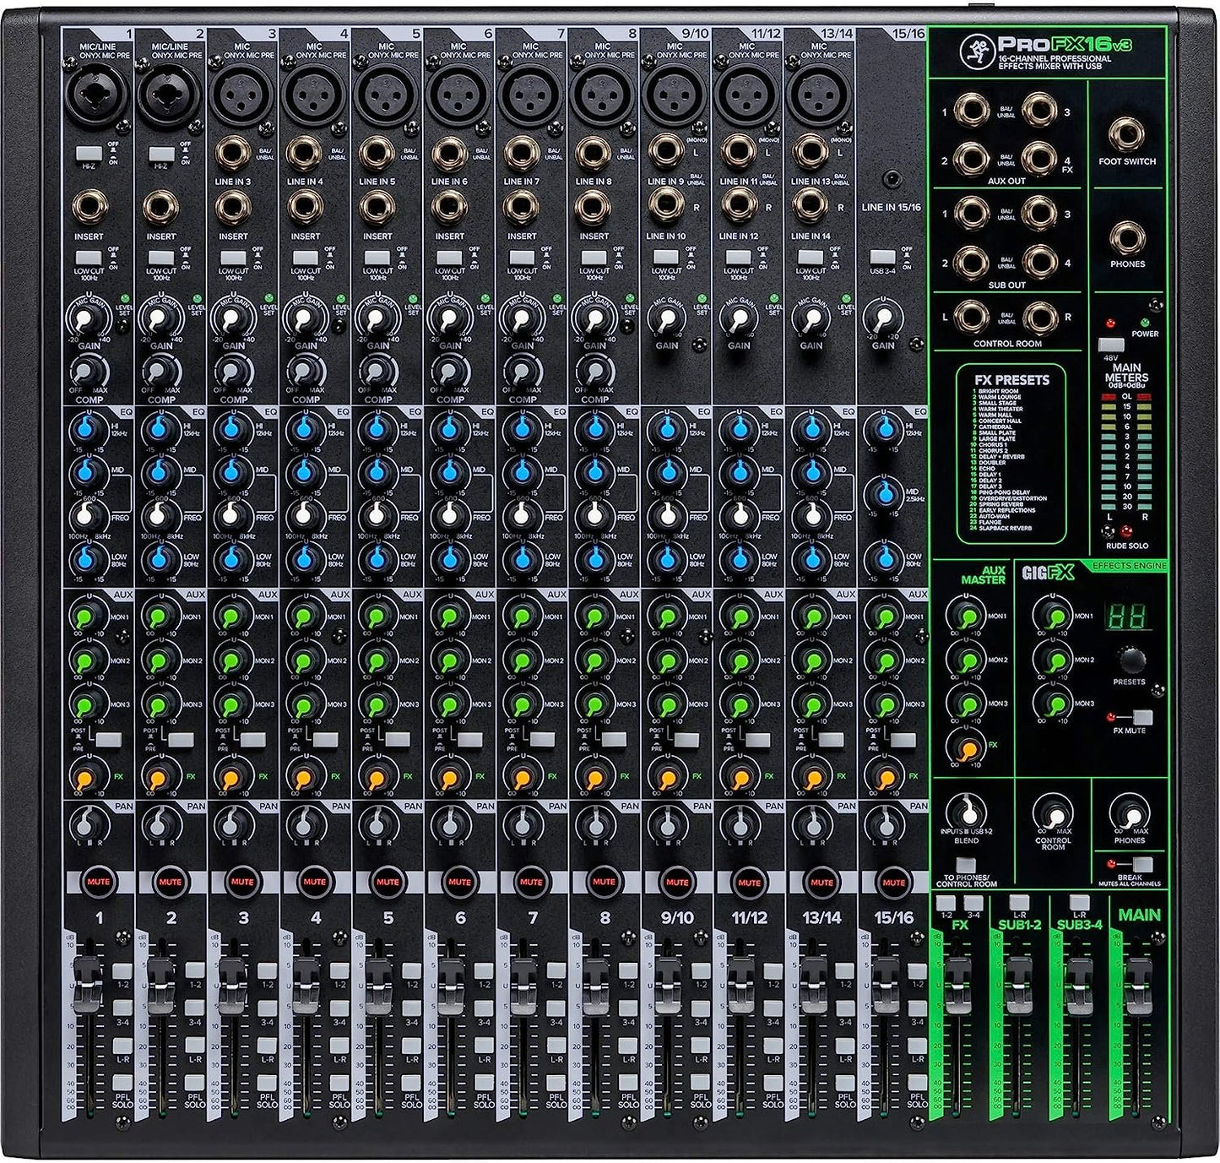Screen dimensions: 1220x1163
Task: Toggle the To Phones/Control Room switch
Action: [x=967, y=866]
